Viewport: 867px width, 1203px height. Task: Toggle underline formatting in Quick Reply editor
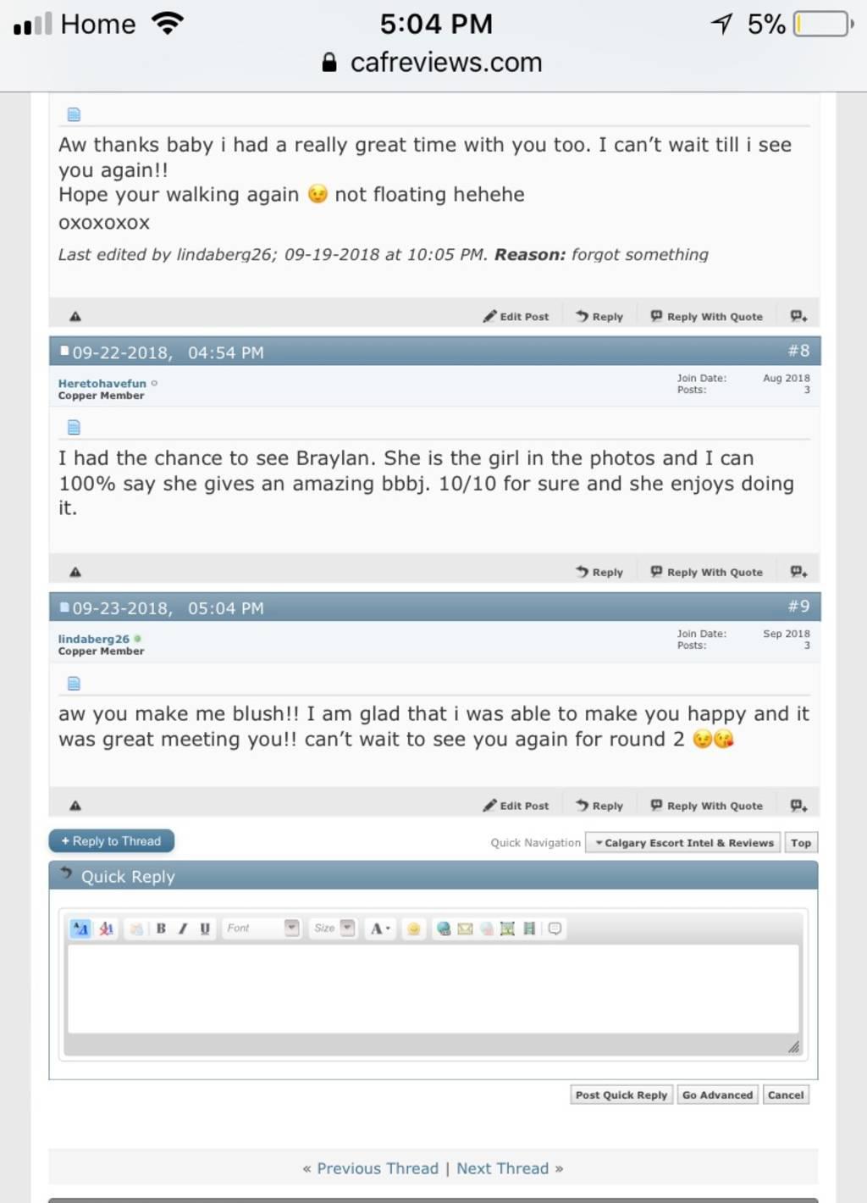(x=205, y=929)
